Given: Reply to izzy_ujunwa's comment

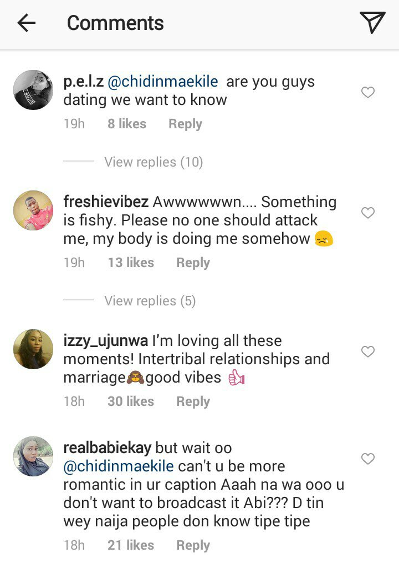Looking at the screenshot, I should (x=193, y=401).
